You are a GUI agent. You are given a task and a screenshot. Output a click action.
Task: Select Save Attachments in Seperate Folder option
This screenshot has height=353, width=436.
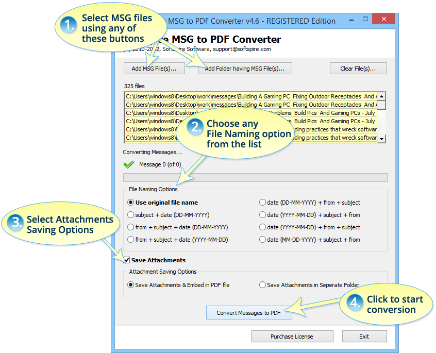[309, 285]
